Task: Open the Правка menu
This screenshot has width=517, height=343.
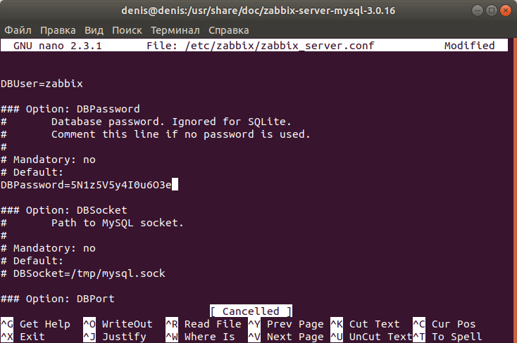Action: (58, 30)
